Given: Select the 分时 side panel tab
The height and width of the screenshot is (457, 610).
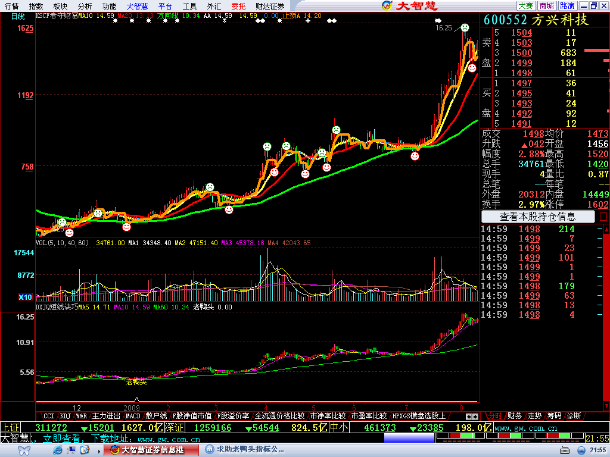Looking at the screenshot, I should point(495,416).
